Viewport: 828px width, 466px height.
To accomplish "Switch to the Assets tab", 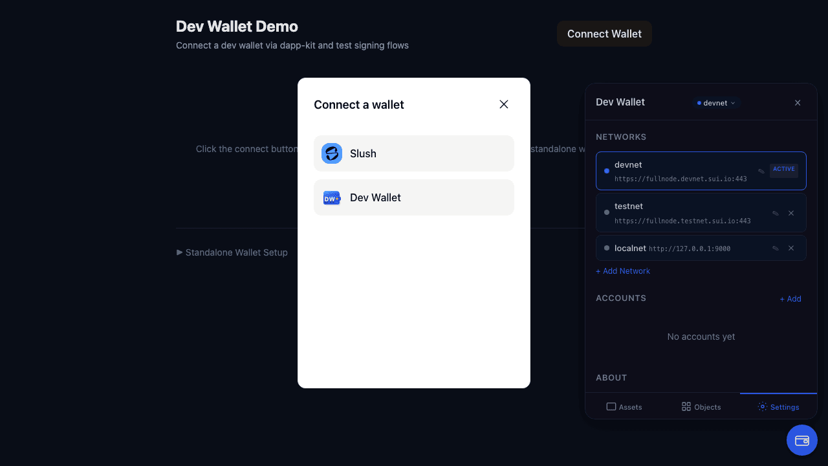I will (x=624, y=406).
